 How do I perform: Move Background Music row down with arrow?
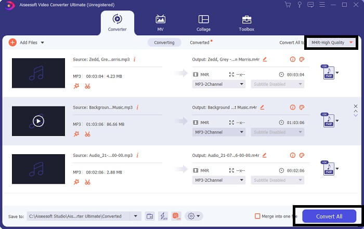tap(356, 115)
